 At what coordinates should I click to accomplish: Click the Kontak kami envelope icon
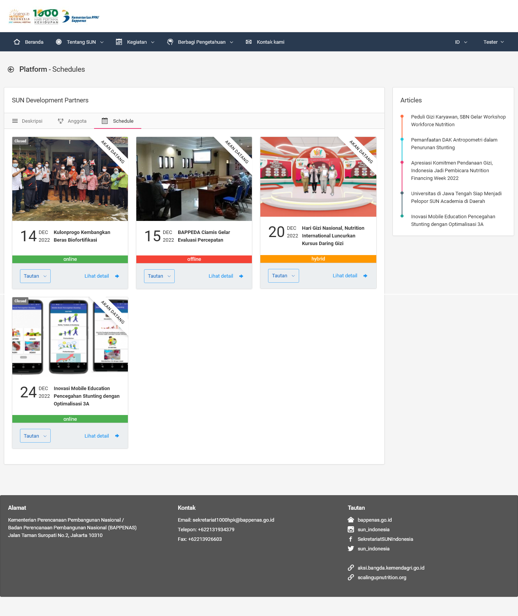point(249,42)
